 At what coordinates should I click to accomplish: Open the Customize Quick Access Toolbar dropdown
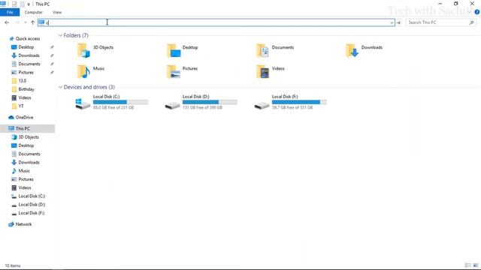(29, 4)
